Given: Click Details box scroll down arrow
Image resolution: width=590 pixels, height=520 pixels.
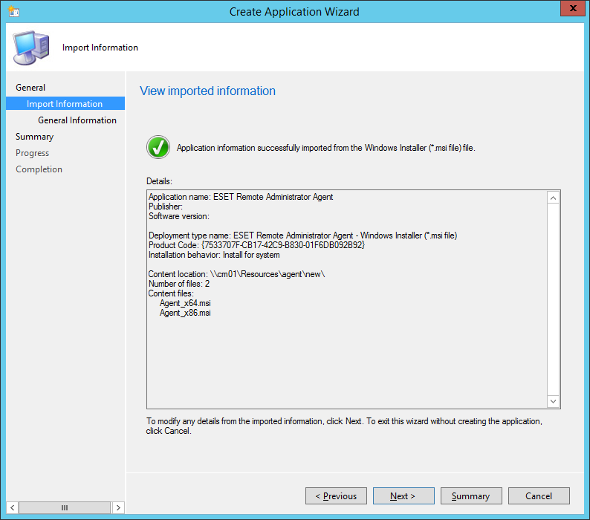Looking at the screenshot, I should click(x=553, y=401).
